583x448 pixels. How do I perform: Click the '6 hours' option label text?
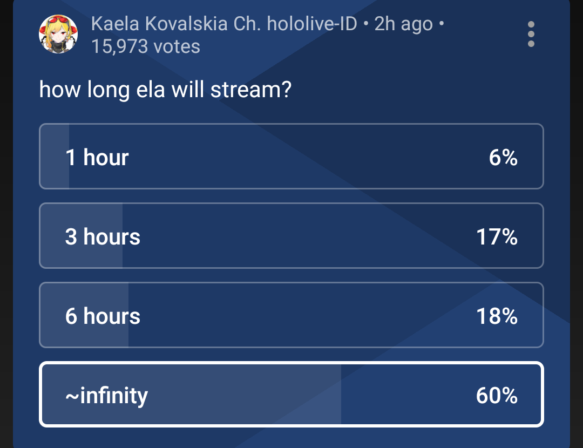click(103, 316)
